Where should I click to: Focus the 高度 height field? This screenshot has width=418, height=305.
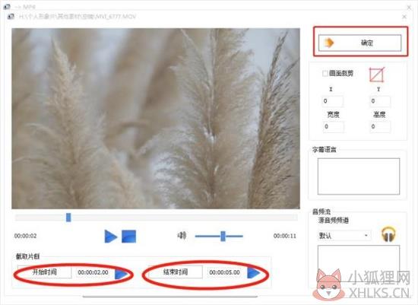click(x=381, y=126)
